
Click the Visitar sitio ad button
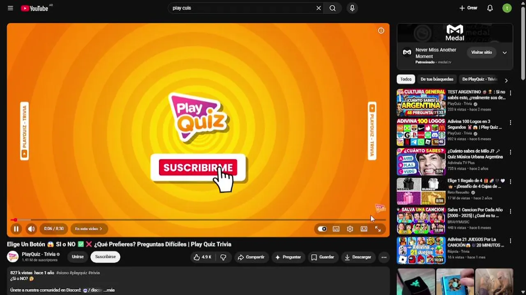(x=481, y=52)
